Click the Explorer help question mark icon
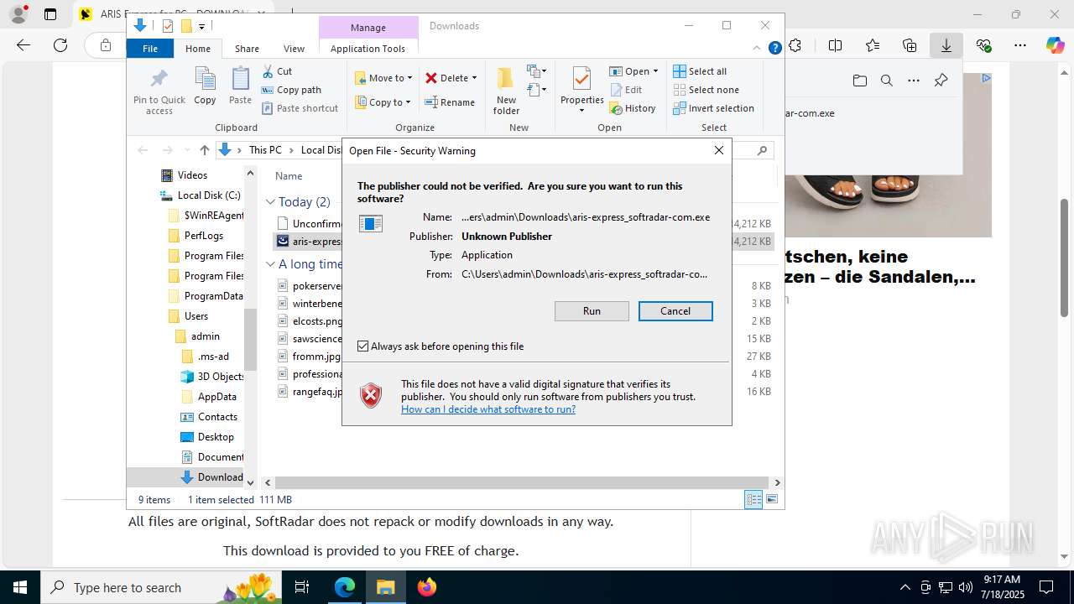This screenshot has height=604, width=1074. (x=775, y=48)
